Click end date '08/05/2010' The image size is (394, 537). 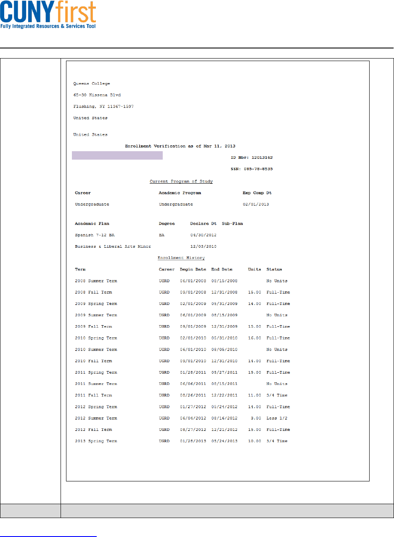point(225,350)
